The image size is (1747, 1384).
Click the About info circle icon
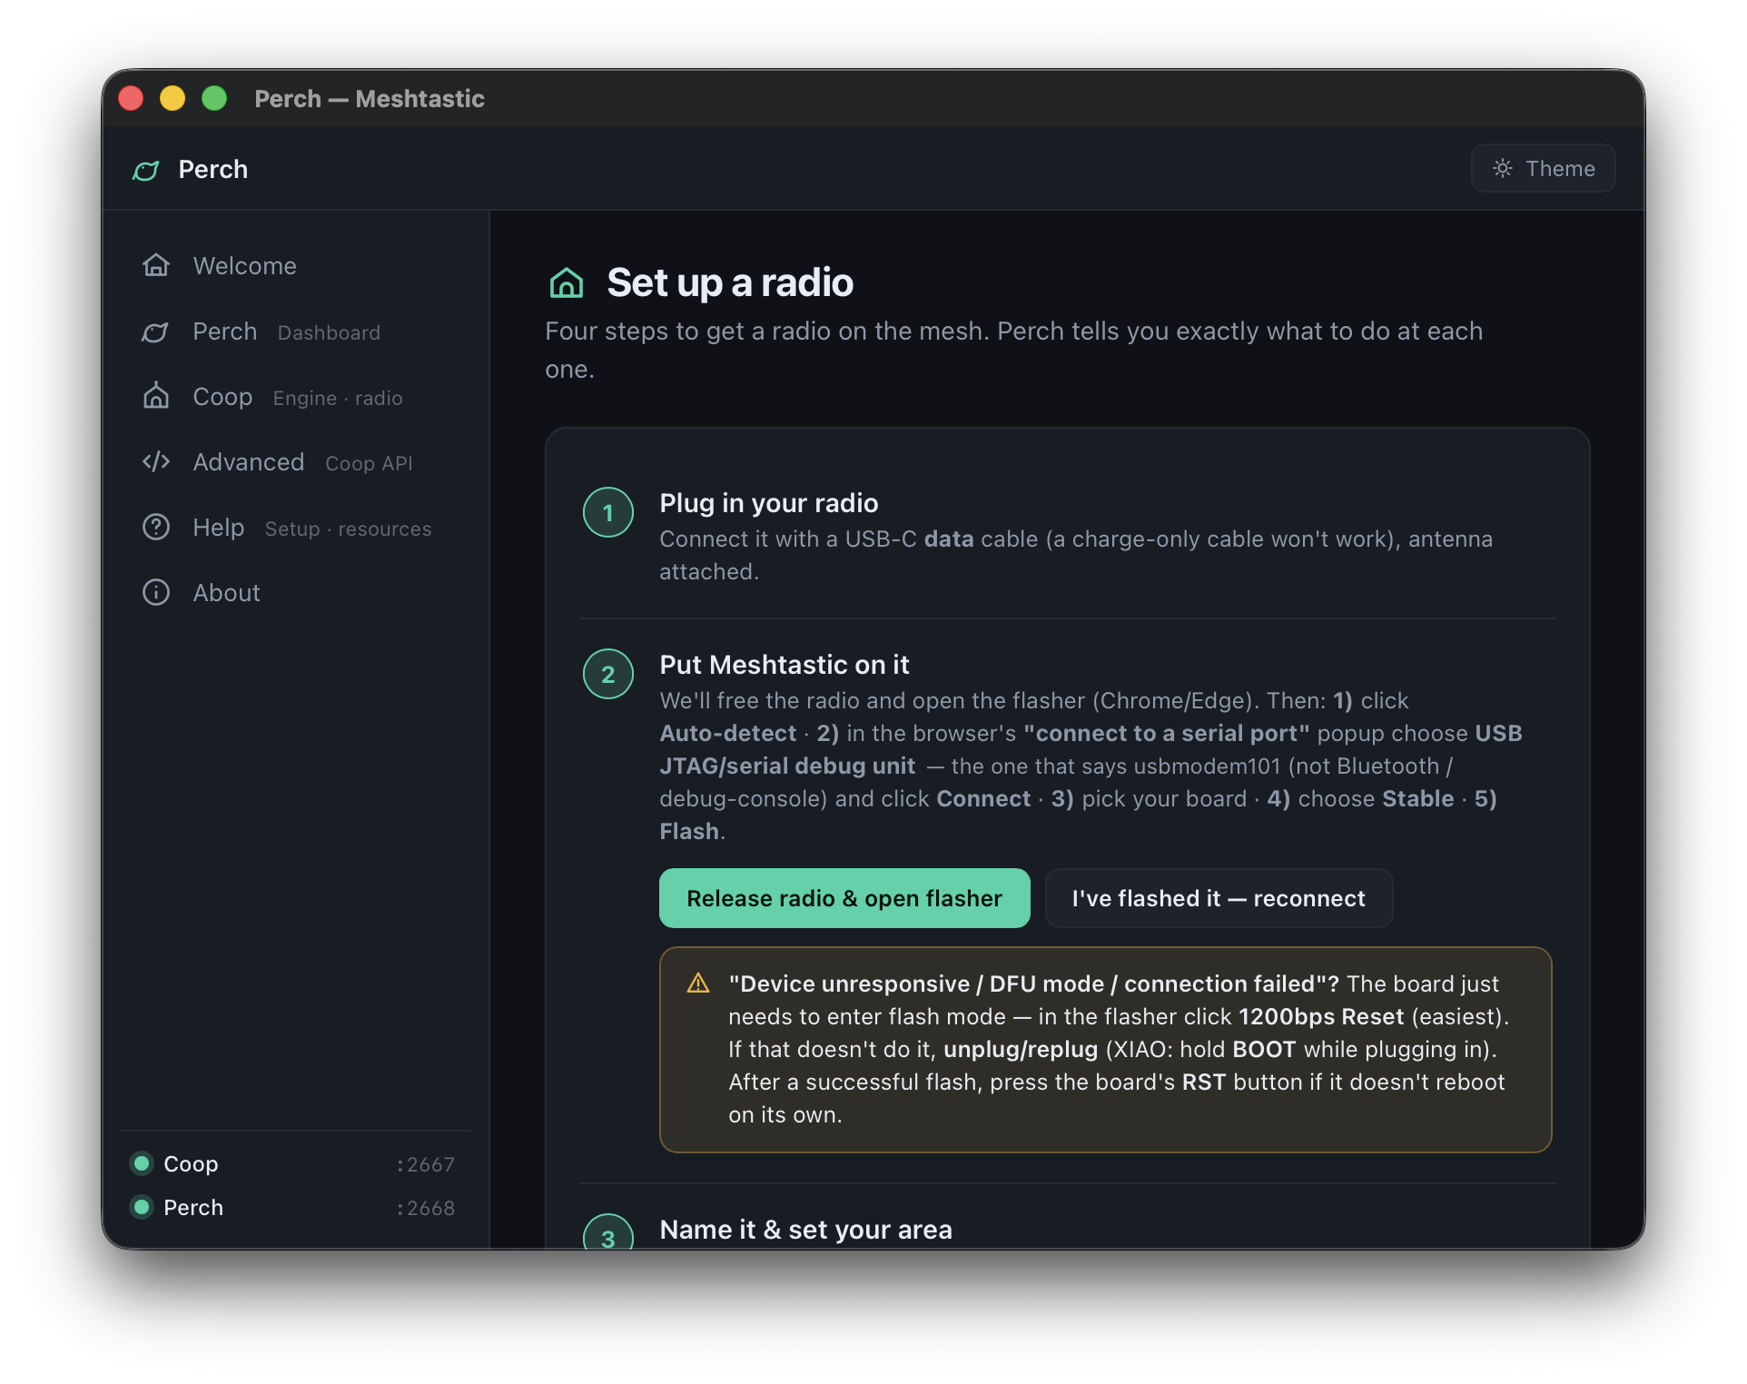156,592
